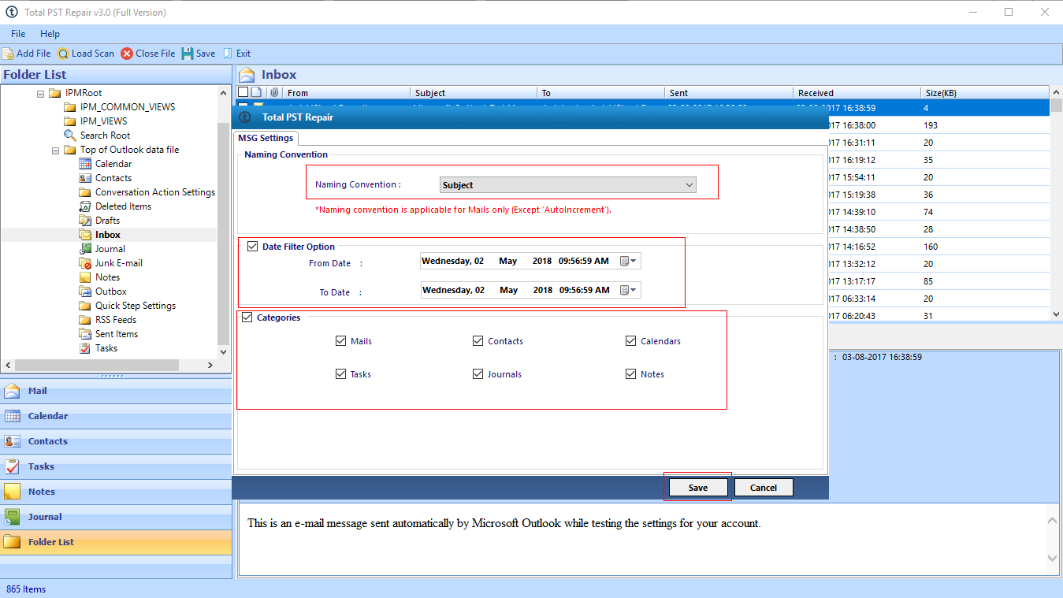The width and height of the screenshot is (1063, 598).
Task: Toggle the Categories checkbox
Action: pyautogui.click(x=247, y=318)
